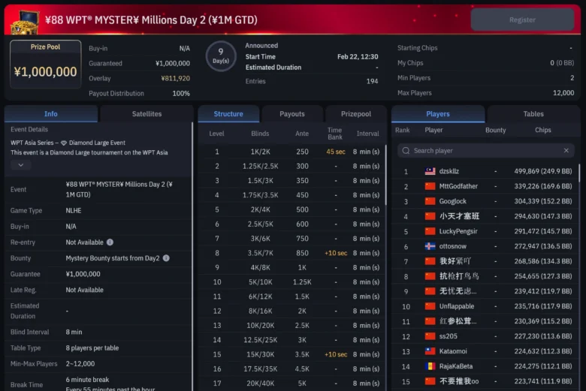Screen dimensions: 586x391
Task: Click the Mystery Bounty info icon
Action: point(166,258)
